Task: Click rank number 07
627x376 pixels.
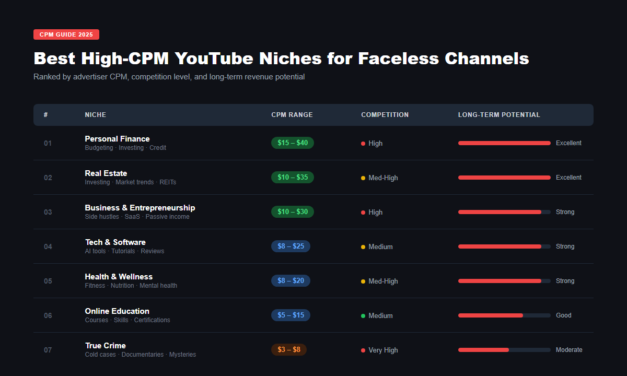Action: 48,350
